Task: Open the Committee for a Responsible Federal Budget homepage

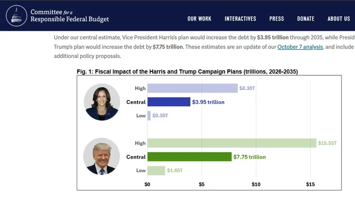Action: tap(70, 16)
